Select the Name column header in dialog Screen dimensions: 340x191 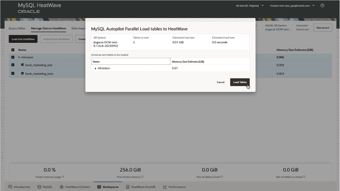[131, 61]
